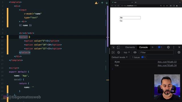Close the app browser tab

click(132, 2)
